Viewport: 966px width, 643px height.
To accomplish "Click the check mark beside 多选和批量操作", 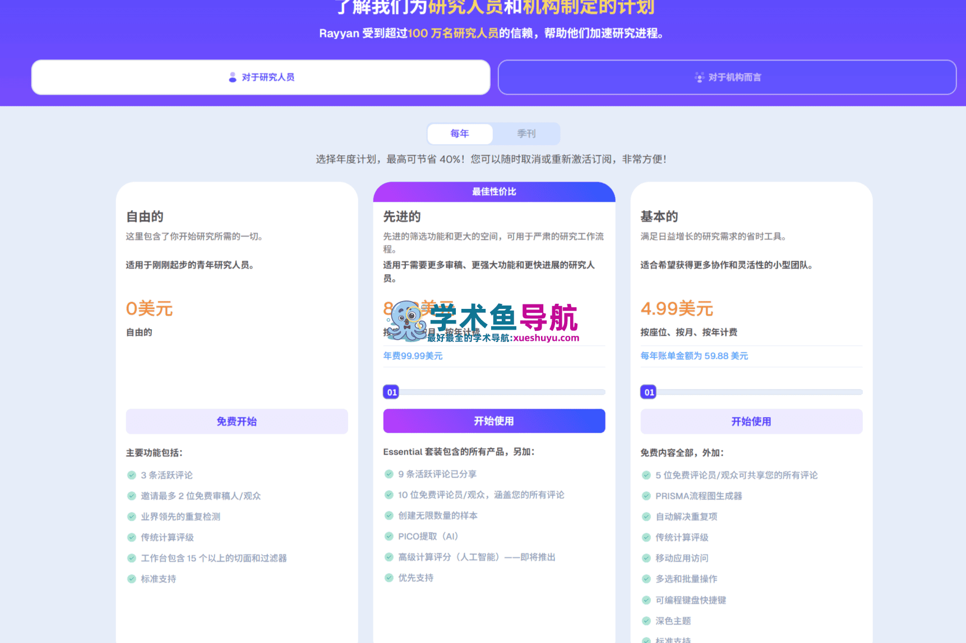I will [646, 579].
